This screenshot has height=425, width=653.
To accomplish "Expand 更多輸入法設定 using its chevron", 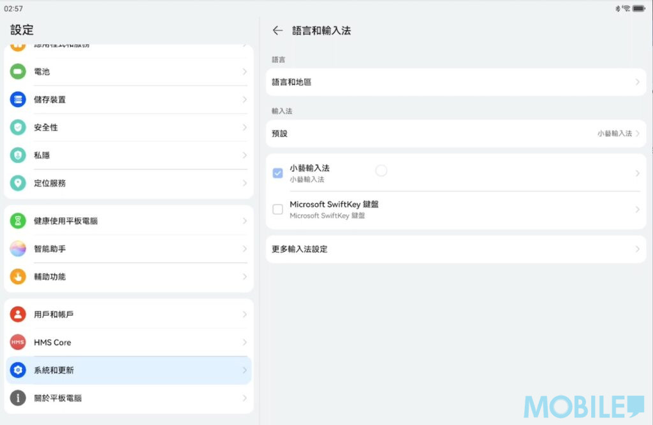I will pos(637,249).
